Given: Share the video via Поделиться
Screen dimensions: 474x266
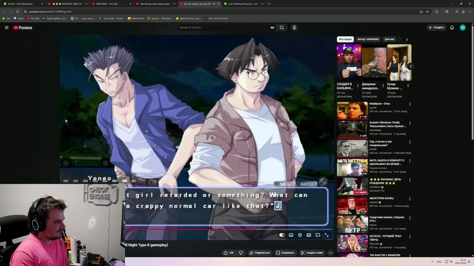Looking at the screenshot, I should 259,253.
